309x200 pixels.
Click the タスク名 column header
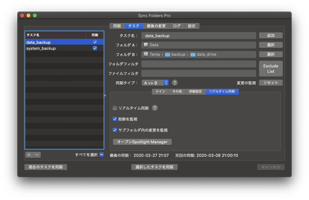(56, 35)
